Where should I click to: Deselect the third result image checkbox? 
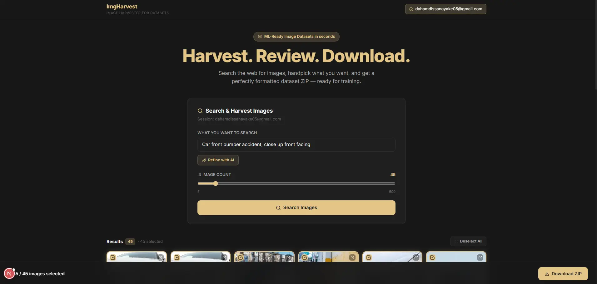241,257
